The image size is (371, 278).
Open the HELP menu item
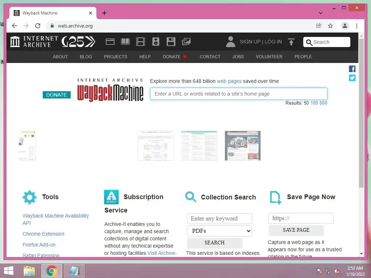click(145, 57)
